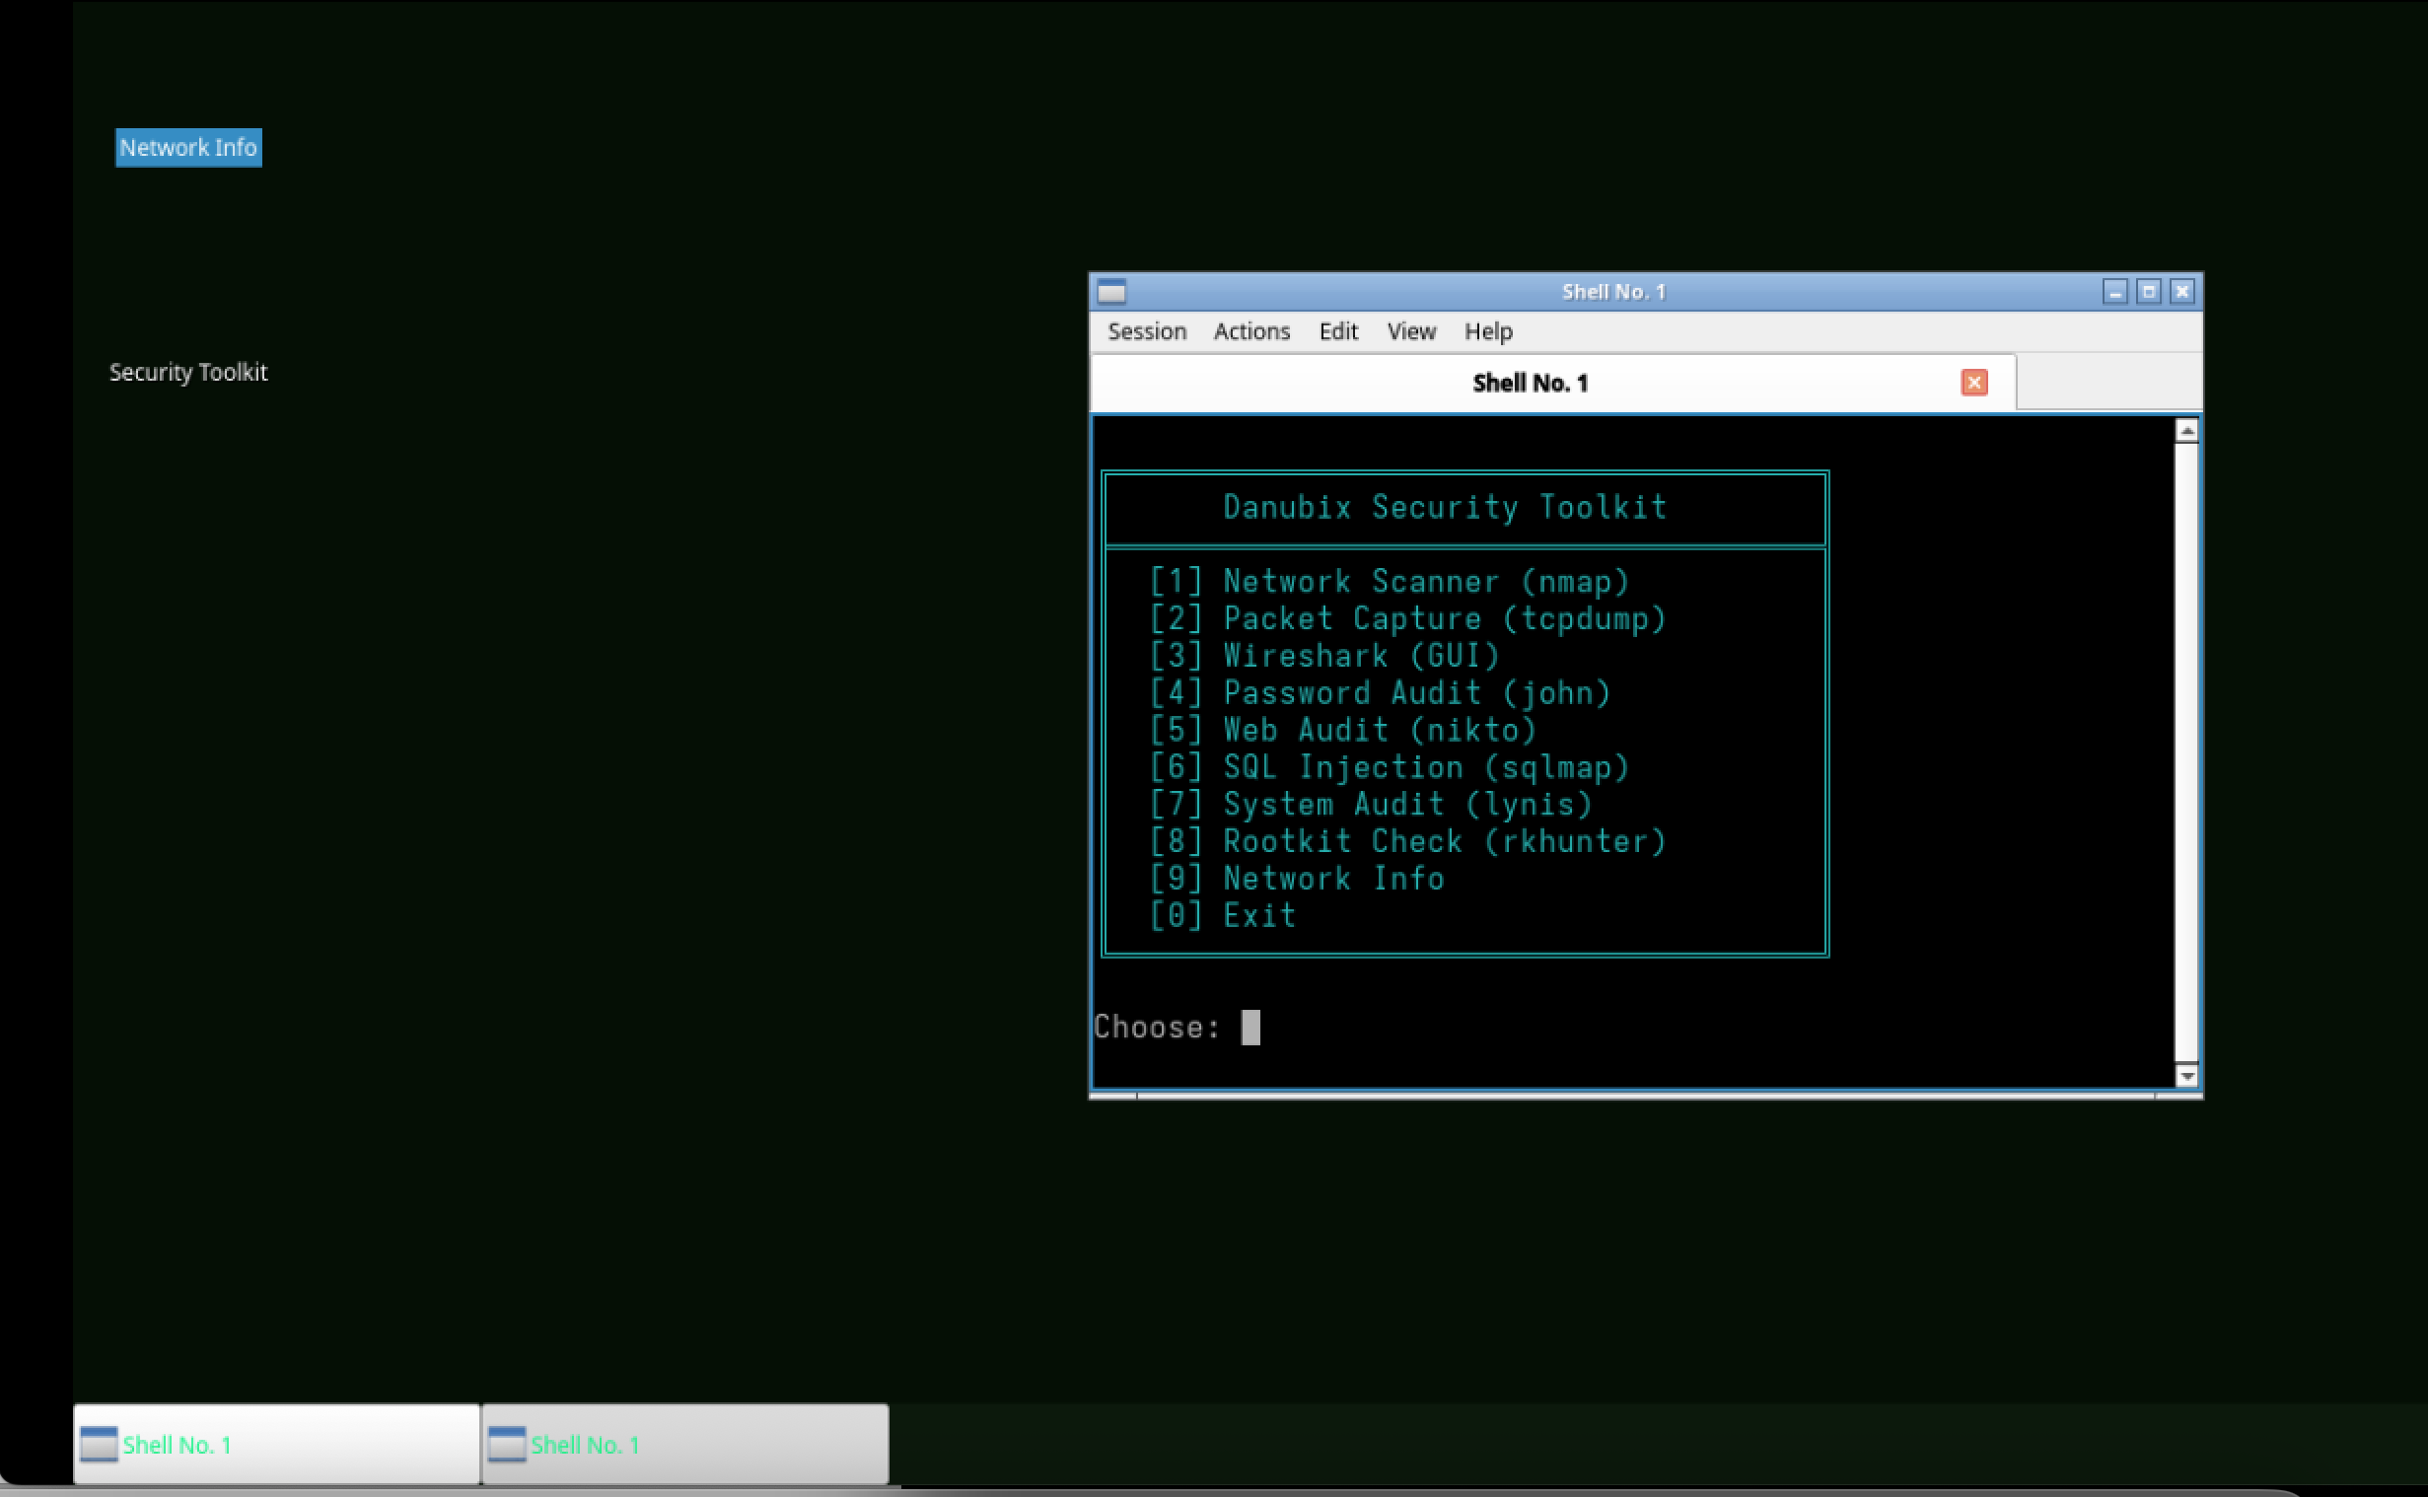Viewport: 2428px width, 1497px height.
Task: Close the terminal window from title bar
Action: coord(2181,291)
